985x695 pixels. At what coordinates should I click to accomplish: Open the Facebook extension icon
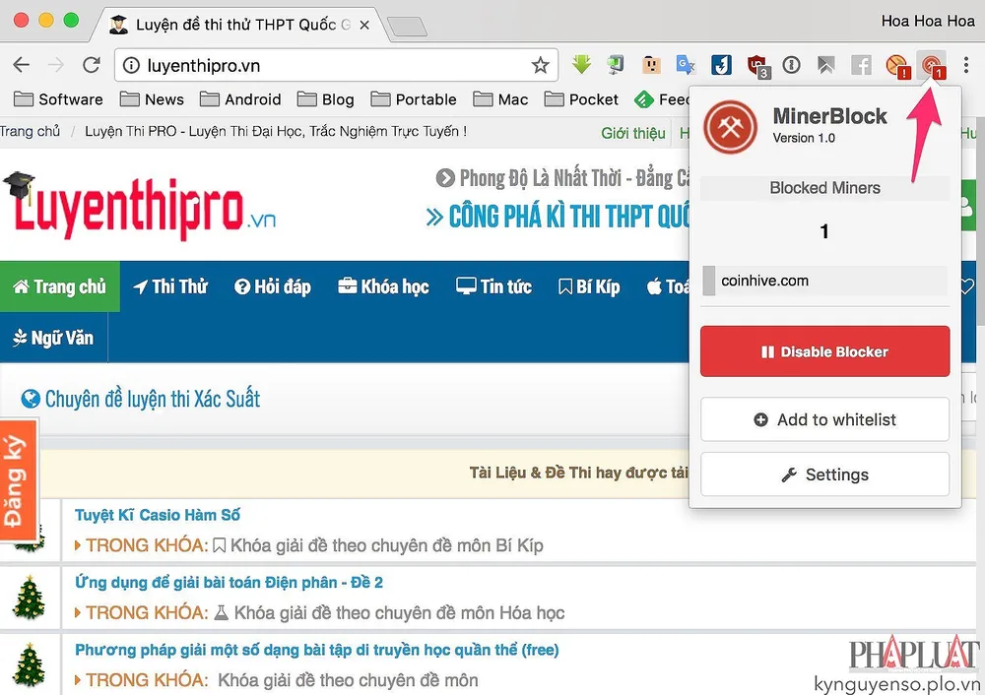coord(861,66)
